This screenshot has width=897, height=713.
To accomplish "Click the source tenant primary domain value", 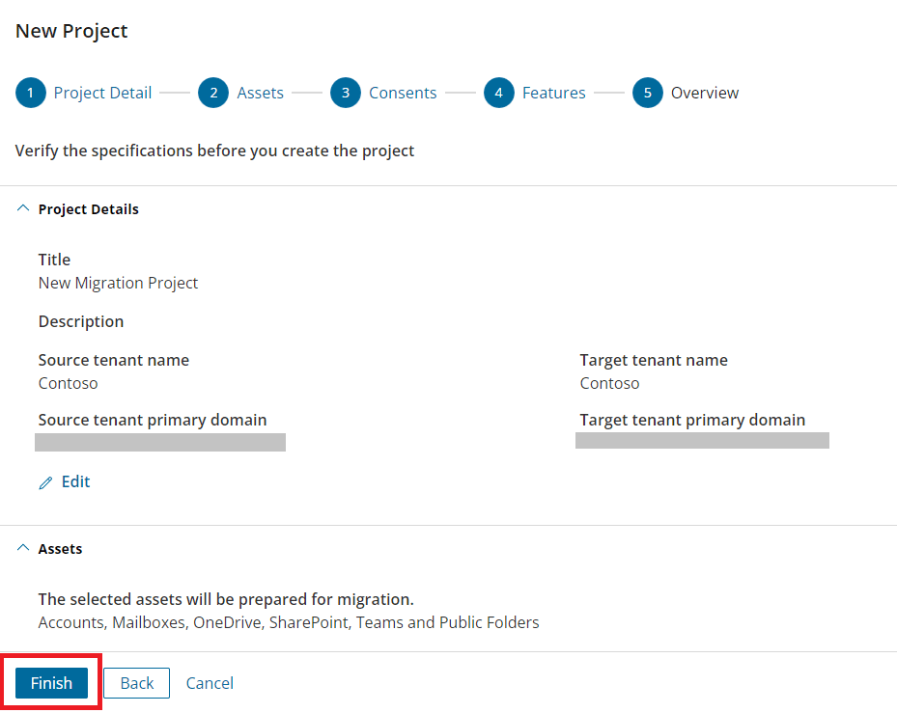I will (160, 442).
